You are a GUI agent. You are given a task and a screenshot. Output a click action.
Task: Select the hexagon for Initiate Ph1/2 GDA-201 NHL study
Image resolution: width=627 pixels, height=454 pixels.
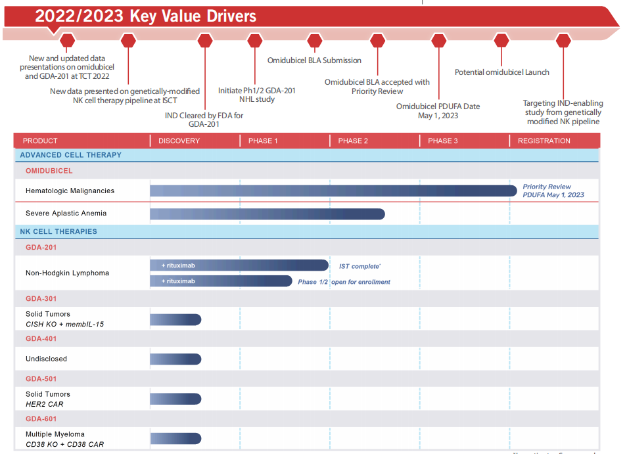pos(255,41)
